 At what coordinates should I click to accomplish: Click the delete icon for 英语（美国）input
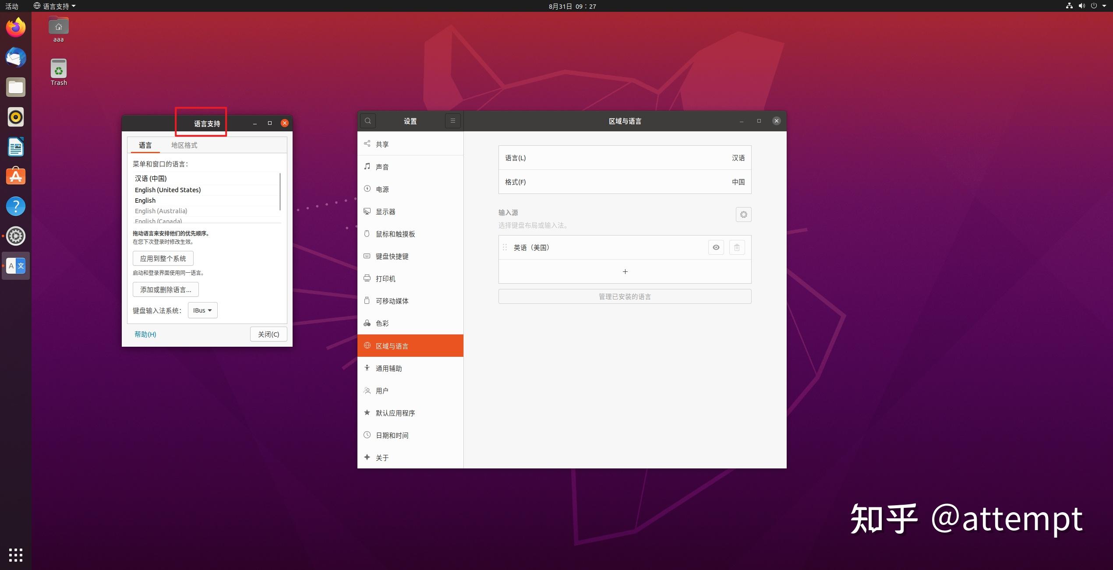click(x=737, y=247)
